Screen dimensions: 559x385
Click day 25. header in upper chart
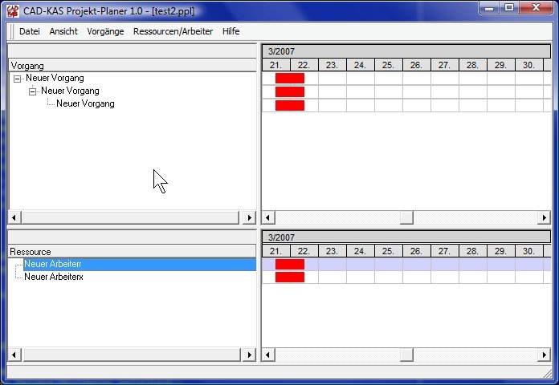click(389, 65)
